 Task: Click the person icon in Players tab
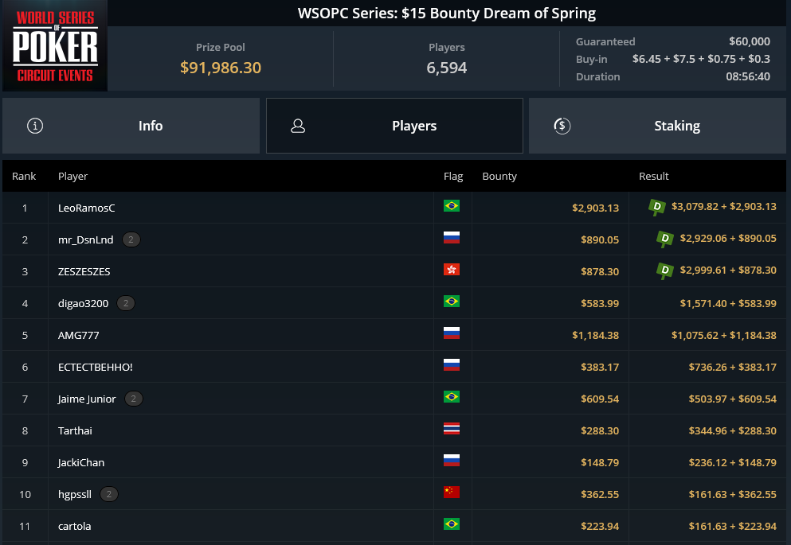[298, 126]
